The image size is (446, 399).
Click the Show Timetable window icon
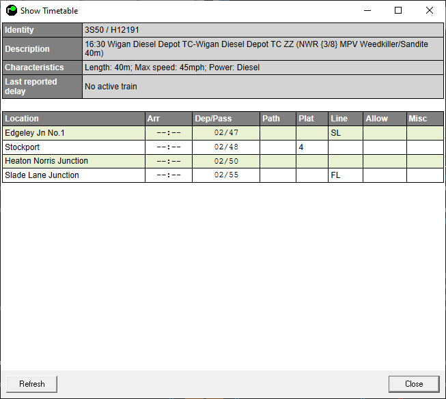[11, 10]
